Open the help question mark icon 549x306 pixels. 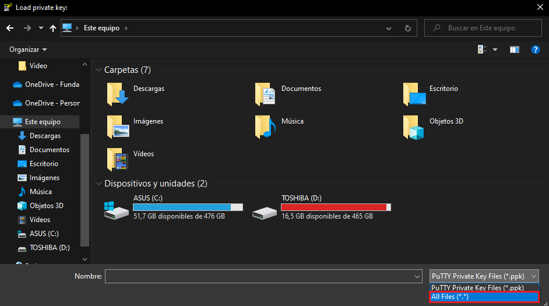coord(536,50)
